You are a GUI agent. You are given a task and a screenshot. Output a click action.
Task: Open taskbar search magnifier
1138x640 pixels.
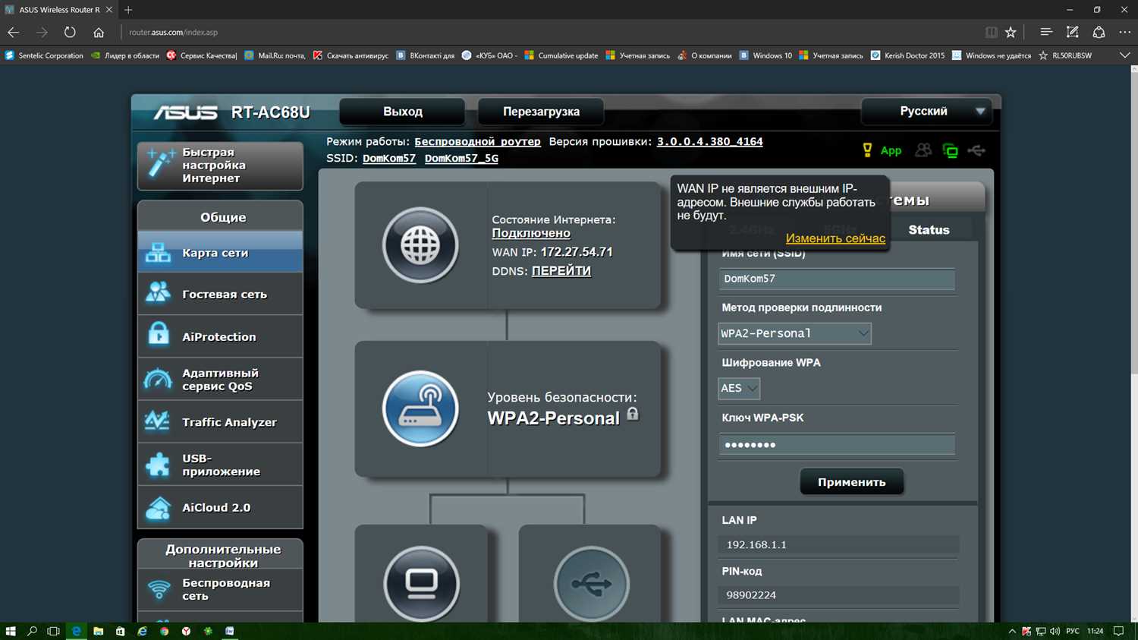tap(32, 631)
